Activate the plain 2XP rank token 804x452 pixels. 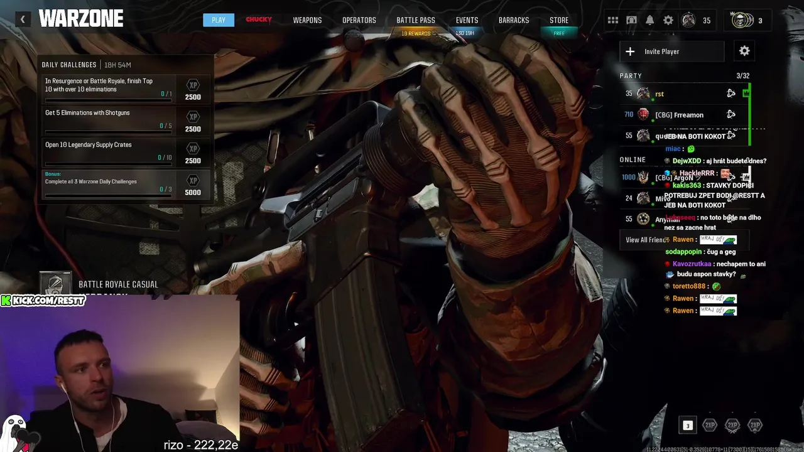click(710, 426)
